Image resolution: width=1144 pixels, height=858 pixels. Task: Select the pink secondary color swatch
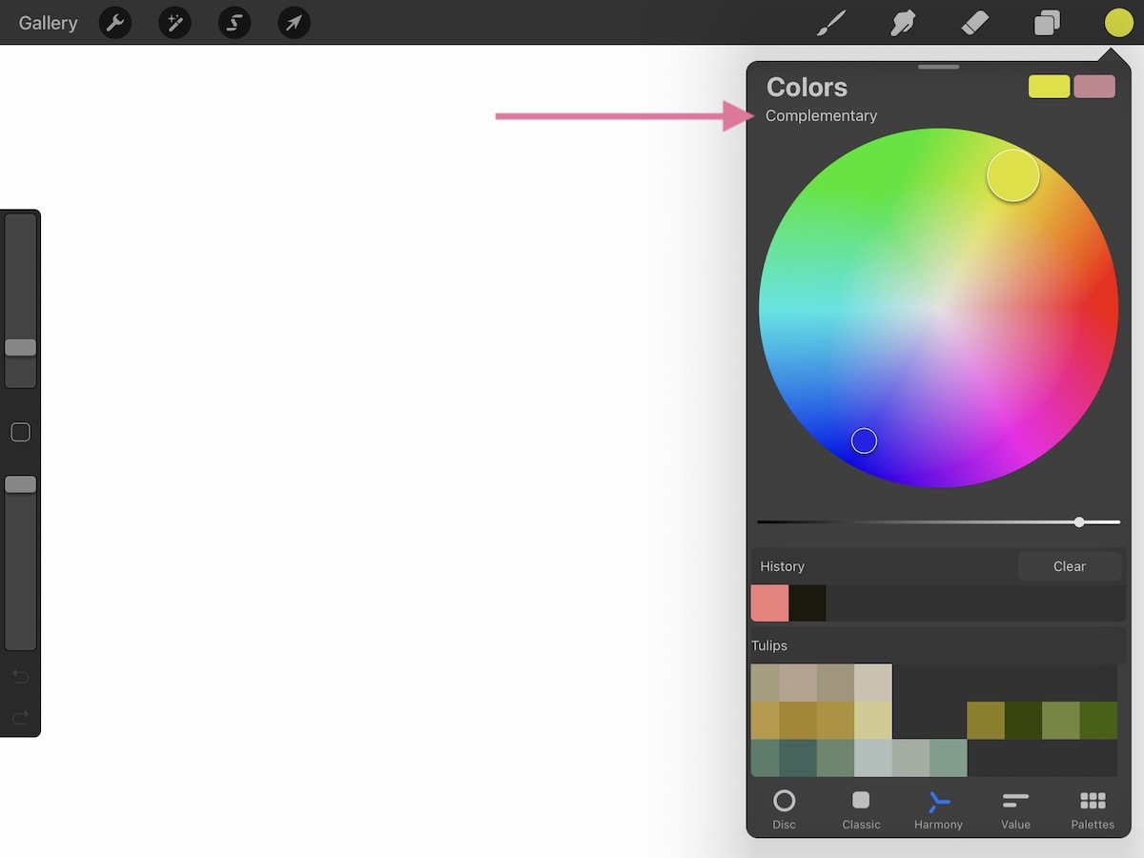pyautogui.click(x=1094, y=87)
